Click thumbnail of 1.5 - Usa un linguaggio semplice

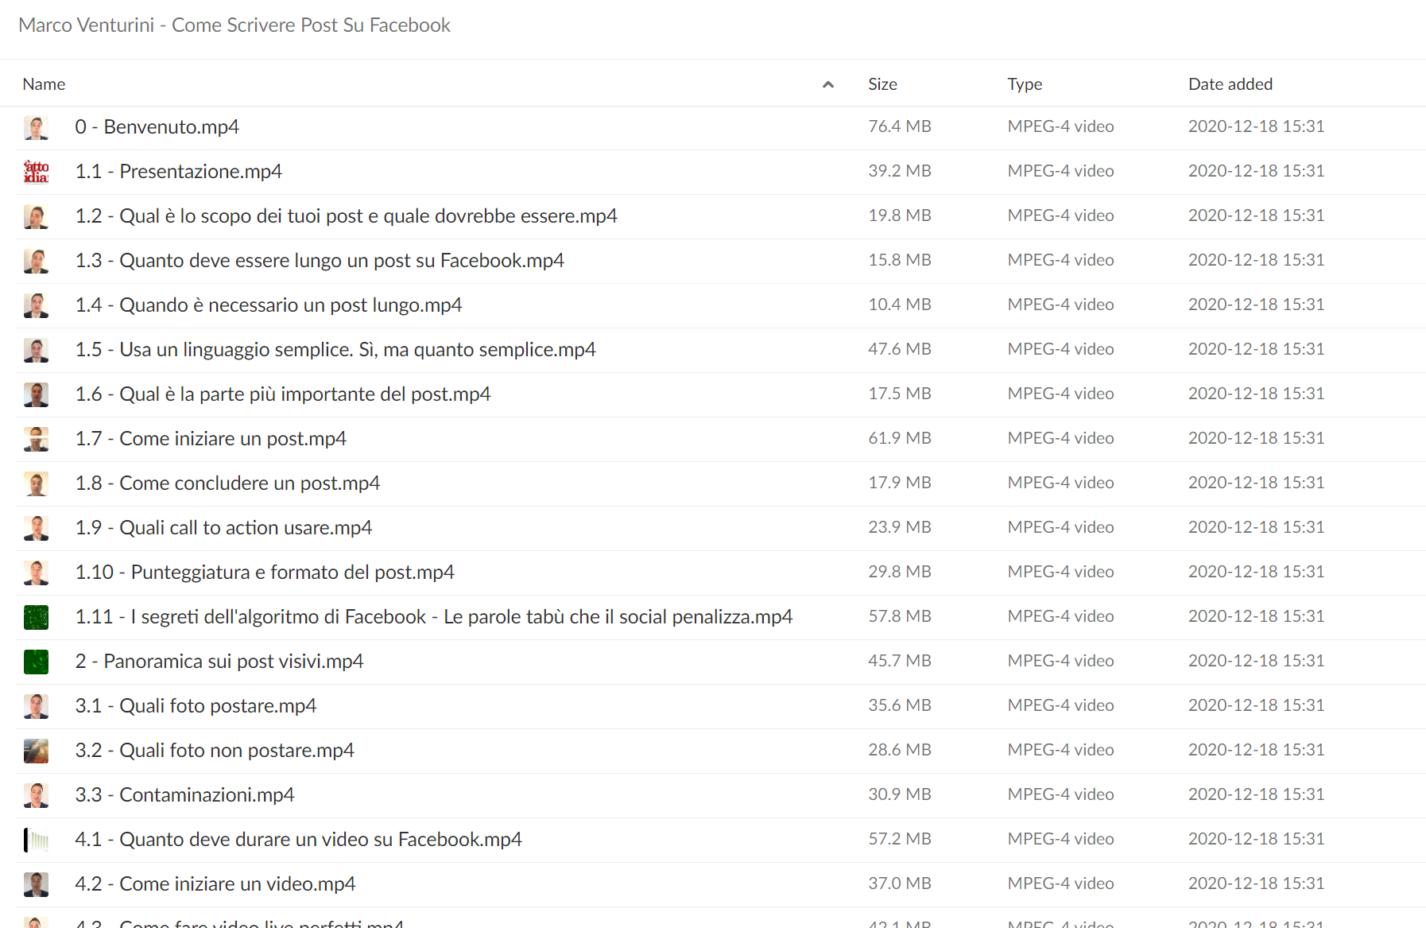[36, 350]
